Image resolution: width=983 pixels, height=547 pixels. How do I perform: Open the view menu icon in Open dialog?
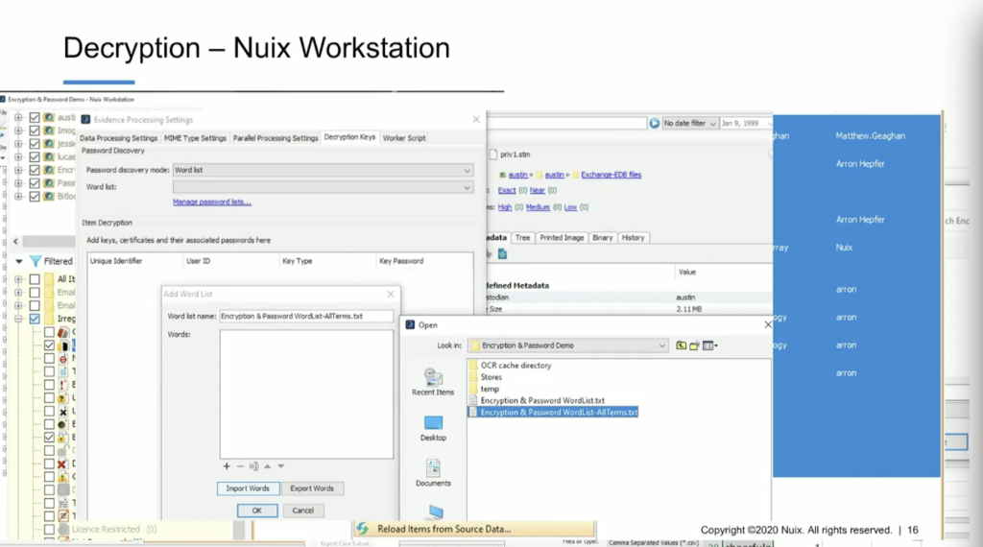[x=709, y=345]
